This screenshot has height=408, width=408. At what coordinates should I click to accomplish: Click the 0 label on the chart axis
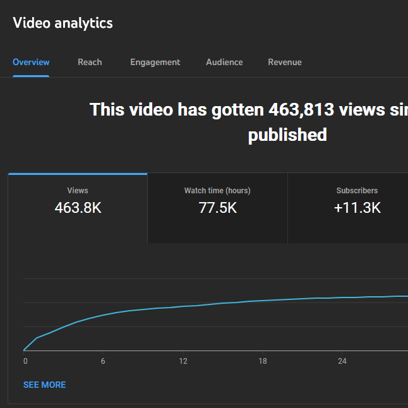pos(25,361)
